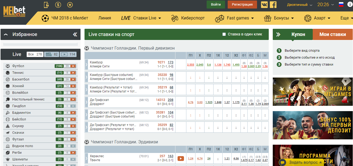The image size is (353, 166).
Task: Go to homepage via Melbet logo
Action: (14, 11)
